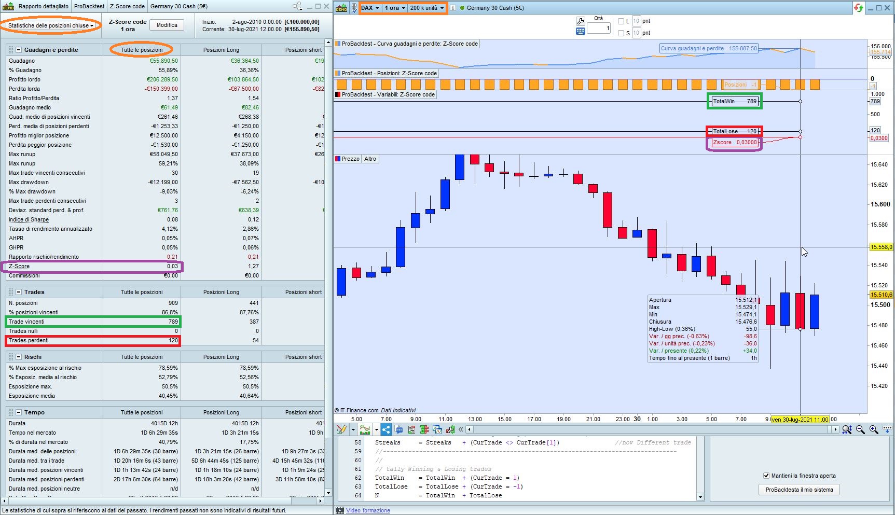Open the wrench settings icon near Qtà
Image resolution: width=895 pixels, height=515 pixels.
coord(581,21)
